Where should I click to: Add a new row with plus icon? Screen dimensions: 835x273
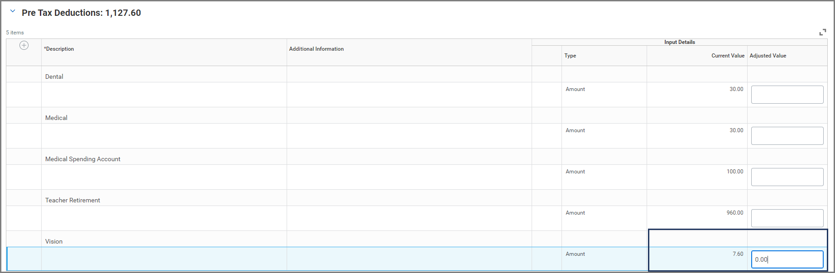coord(24,45)
